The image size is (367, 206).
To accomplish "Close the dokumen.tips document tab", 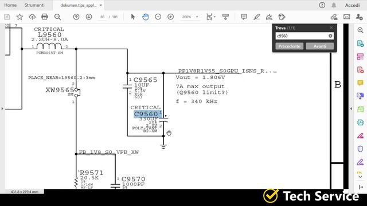I will 101,5.
